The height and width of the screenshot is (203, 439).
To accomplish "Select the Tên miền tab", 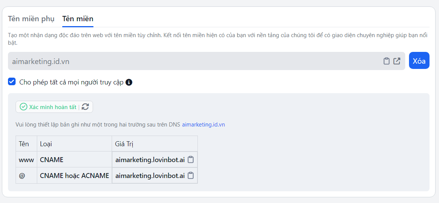I will [77, 19].
